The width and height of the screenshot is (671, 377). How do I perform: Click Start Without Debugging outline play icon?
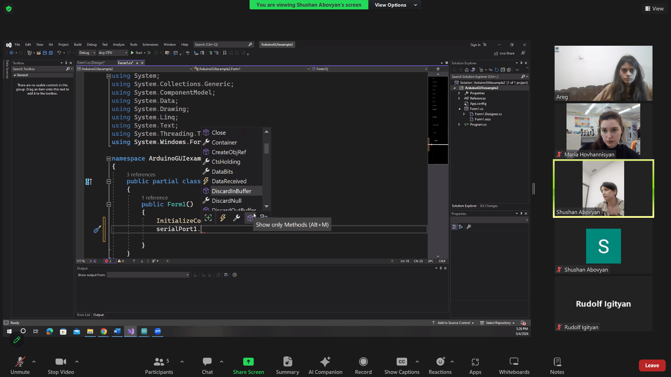click(x=149, y=53)
